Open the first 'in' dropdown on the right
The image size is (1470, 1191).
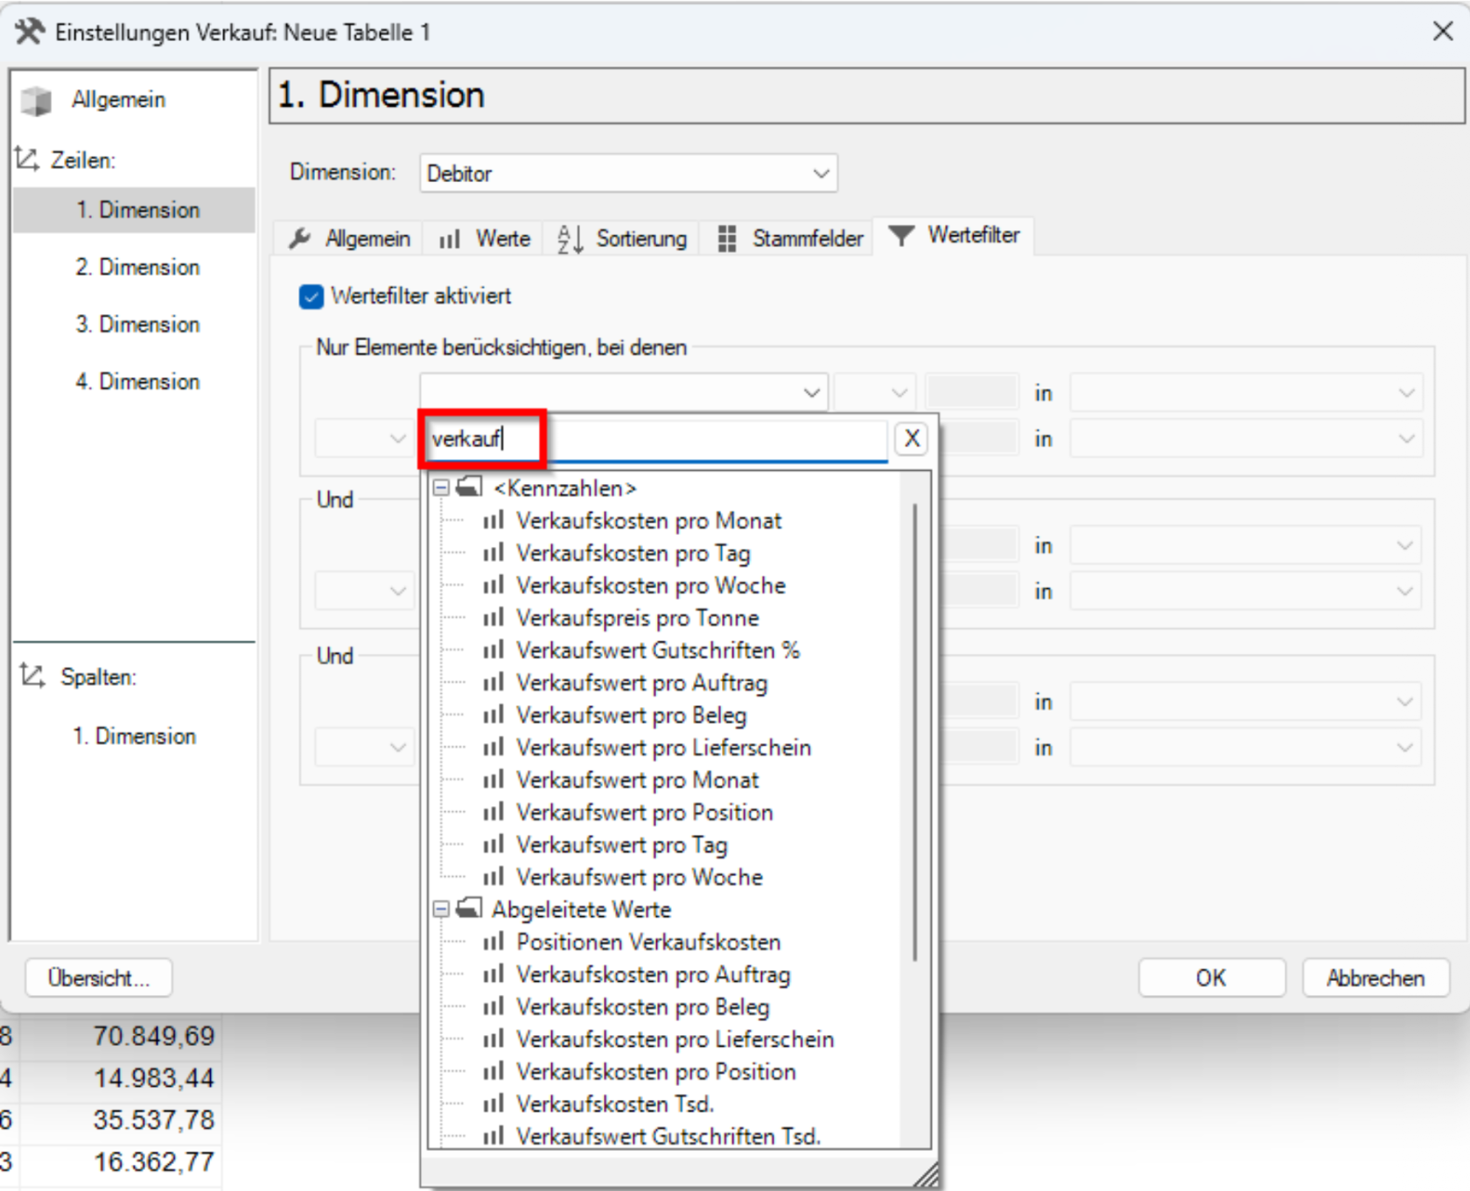[1246, 393]
